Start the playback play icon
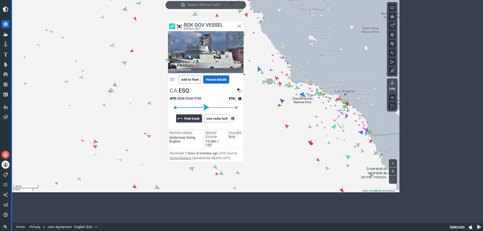Image resolution: width=483 pixels, height=231 pixels. (392, 62)
